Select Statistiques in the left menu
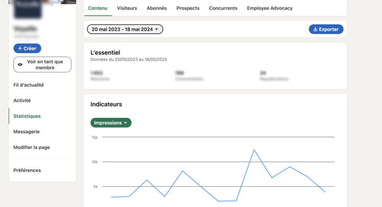 (x=27, y=116)
